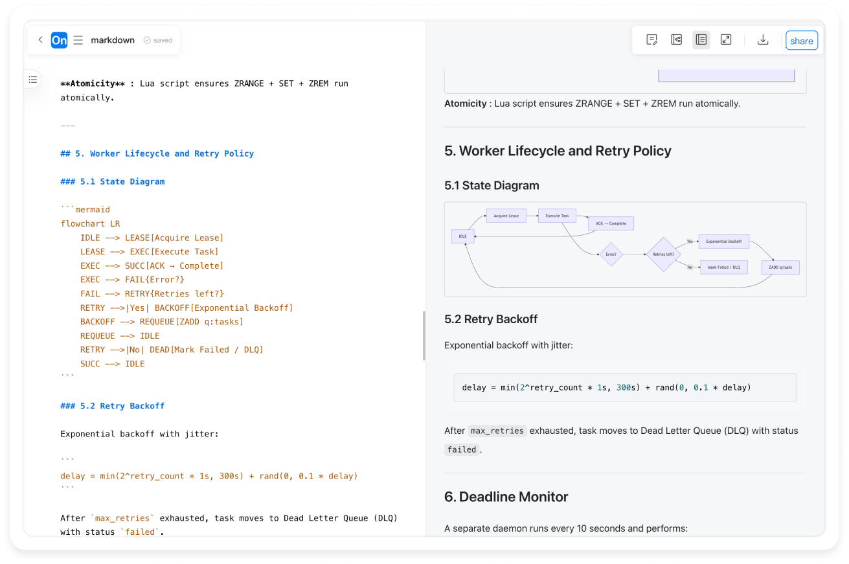Toggle the outline list icon in the editor

(33, 80)
